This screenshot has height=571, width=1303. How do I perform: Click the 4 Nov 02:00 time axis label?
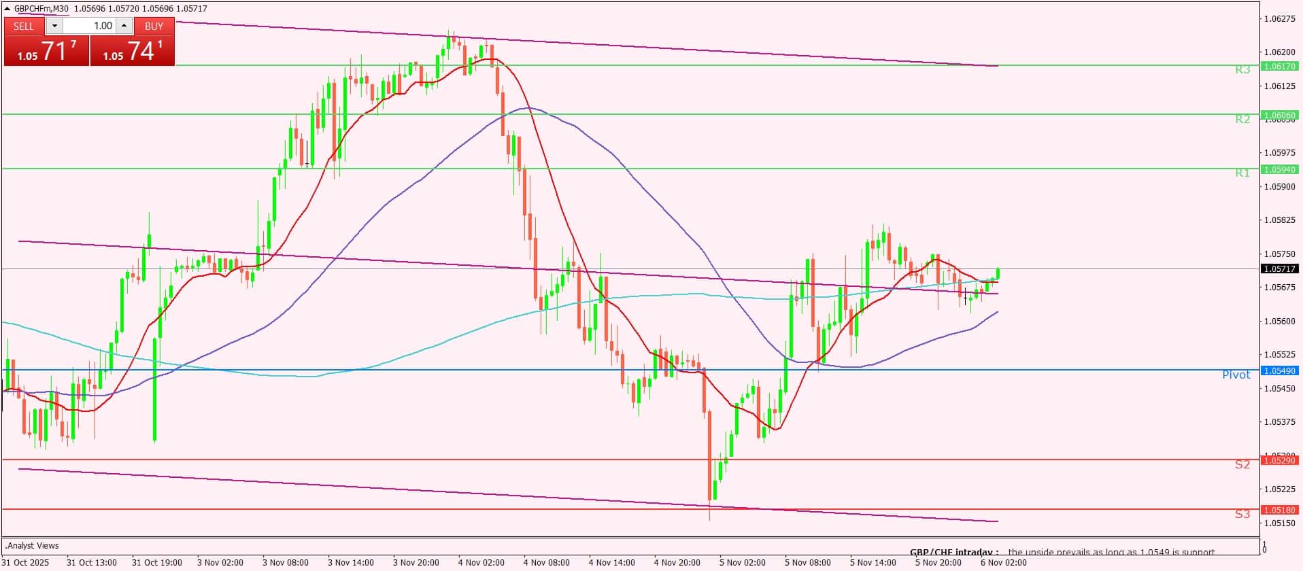coord(481,562)
